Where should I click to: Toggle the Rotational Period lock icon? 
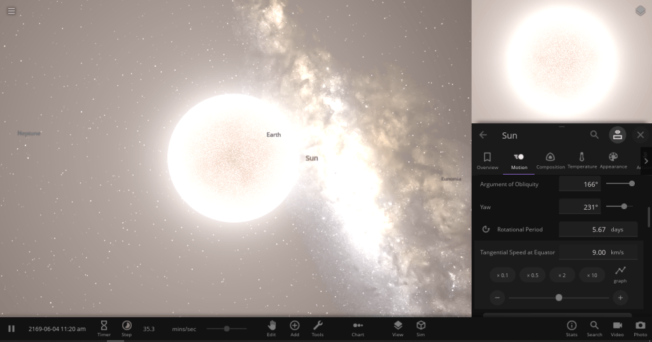coord(486,229)
